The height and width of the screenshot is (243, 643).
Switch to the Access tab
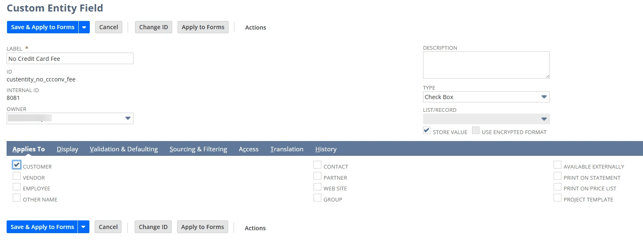coord(249,149)
